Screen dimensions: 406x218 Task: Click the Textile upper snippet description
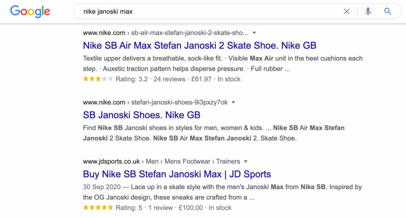pos(223,64)
